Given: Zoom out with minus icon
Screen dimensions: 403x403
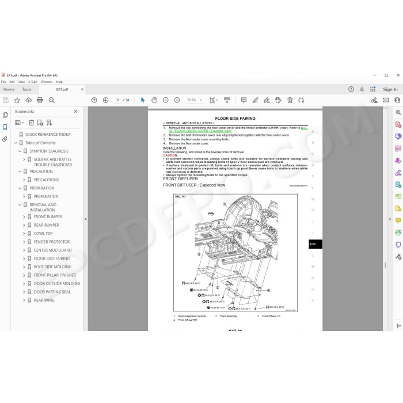Looking at the screenshot, I should [166, 100].
